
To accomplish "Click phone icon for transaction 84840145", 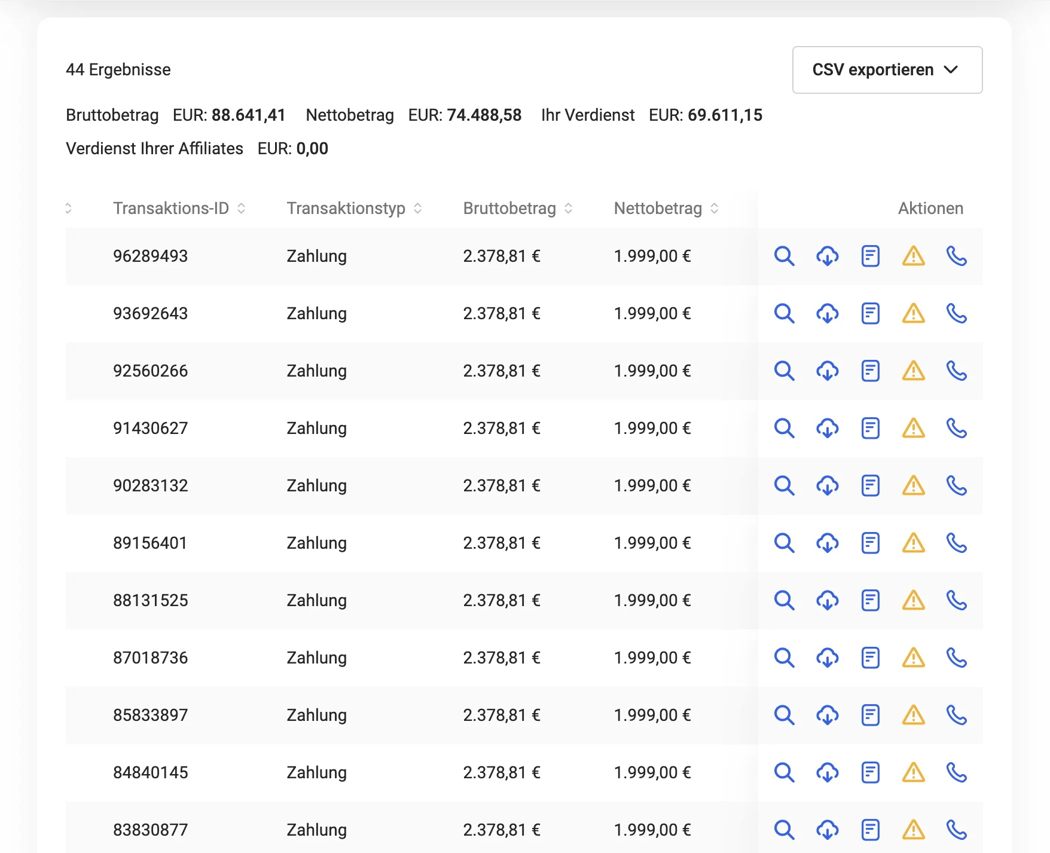I will coord(956,772).
